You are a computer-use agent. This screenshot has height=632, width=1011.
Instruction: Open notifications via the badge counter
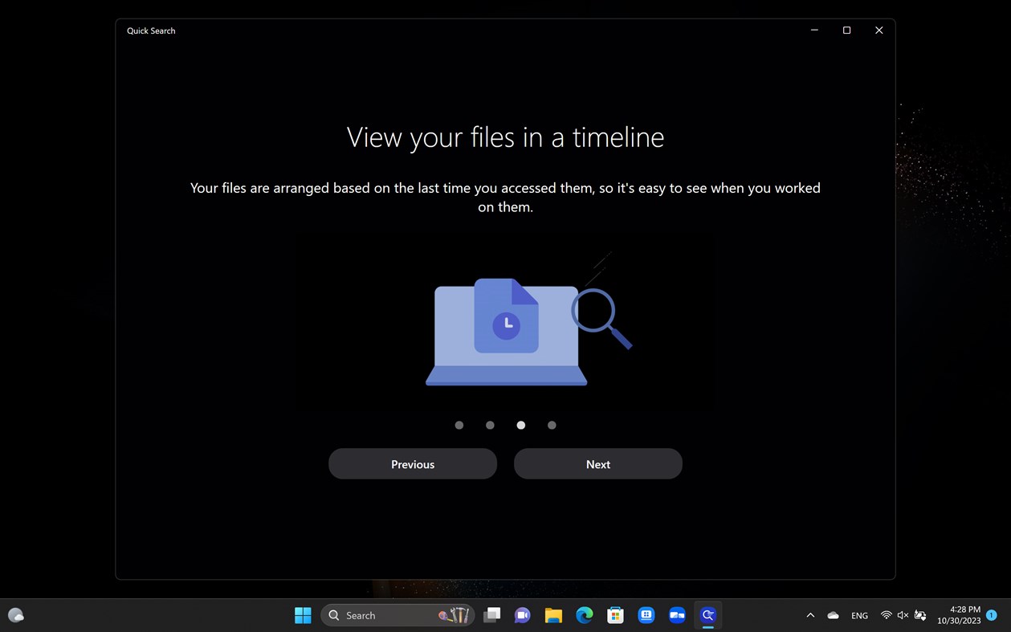coord(992,614)
